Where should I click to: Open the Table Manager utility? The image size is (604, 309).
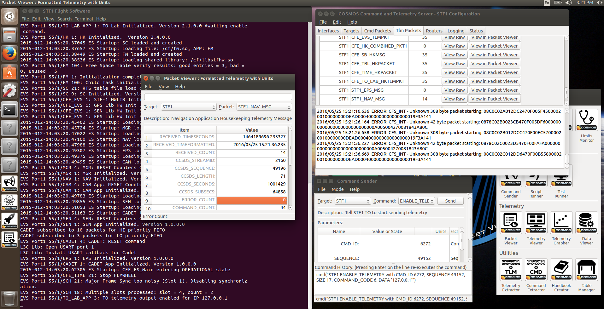tap(586, 270)
